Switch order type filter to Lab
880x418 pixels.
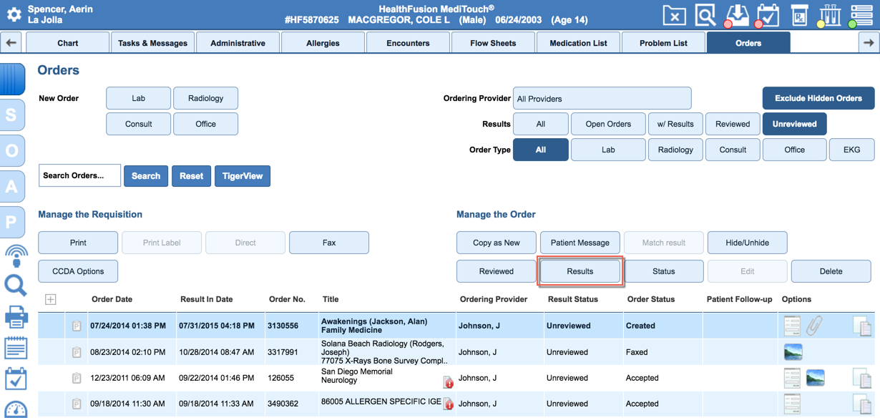click(607, 150)
